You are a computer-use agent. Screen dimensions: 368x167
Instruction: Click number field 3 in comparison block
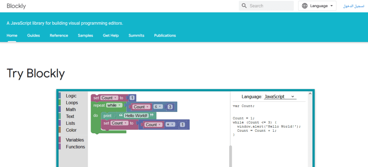(x=170, y=107)
